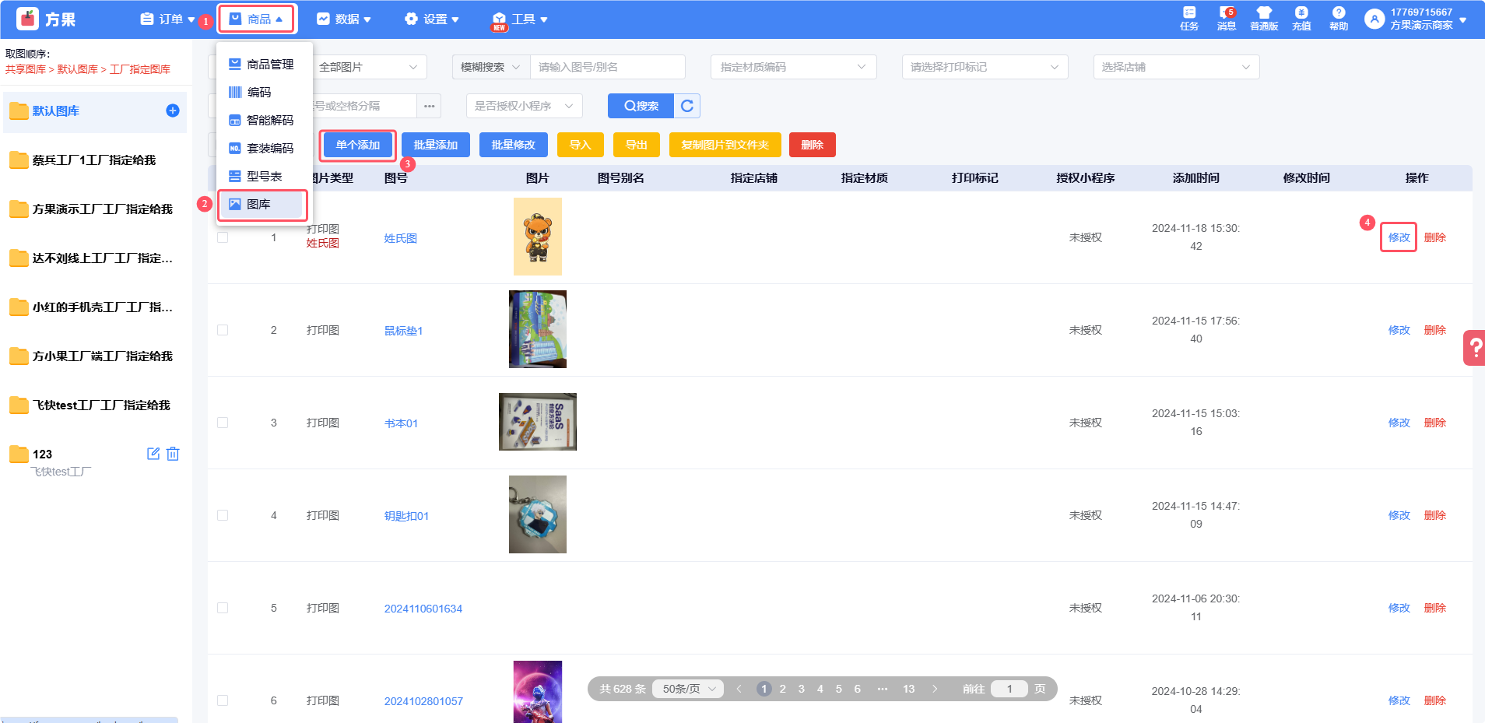Click the 搜索 search button
The height and width of the screenshot is (723, 1485).
(641, 106)
